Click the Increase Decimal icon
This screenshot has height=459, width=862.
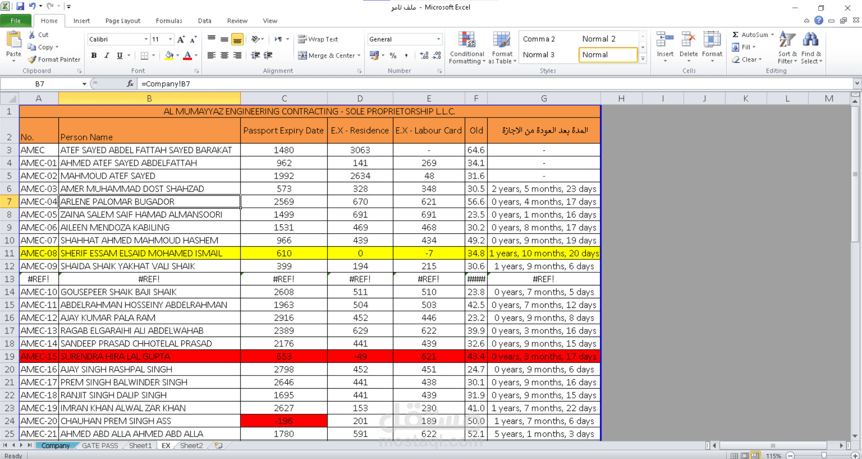[x=424, y=55]
